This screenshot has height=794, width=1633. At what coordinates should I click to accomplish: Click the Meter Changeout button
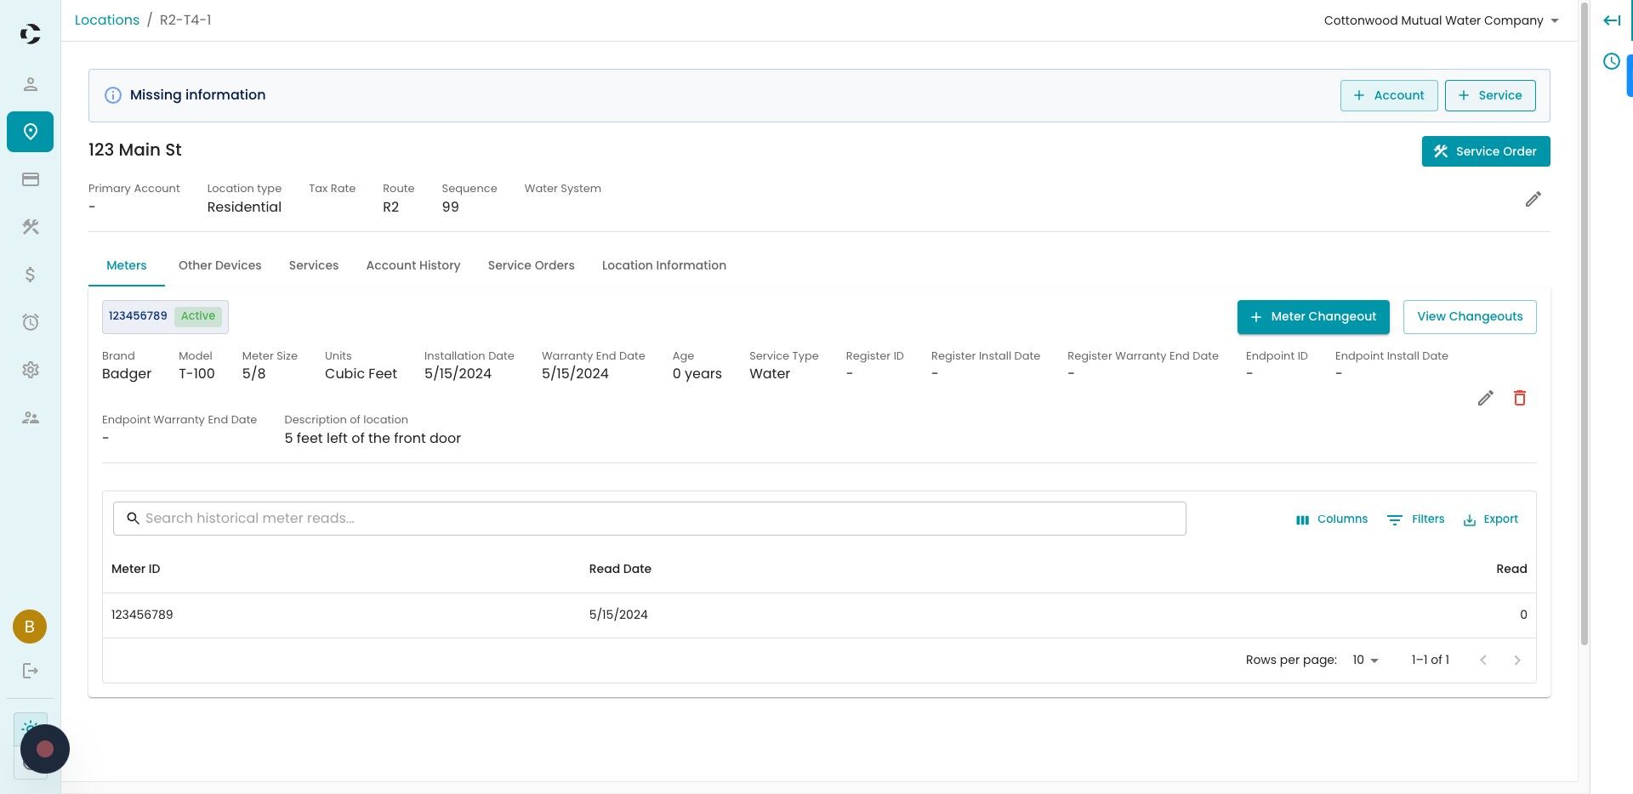(1313, 317)
